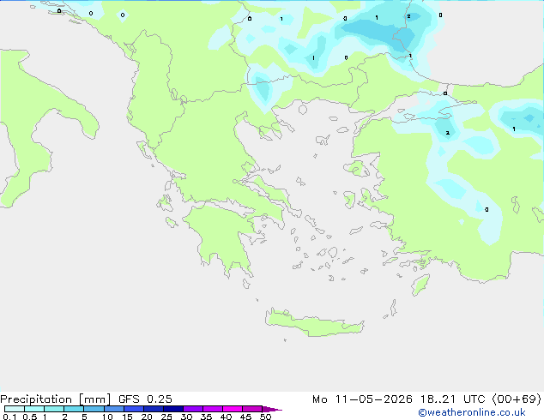Screen dimensions: 544x420
Task: Click the island of Rhodes on map
Action: [420, 285]
